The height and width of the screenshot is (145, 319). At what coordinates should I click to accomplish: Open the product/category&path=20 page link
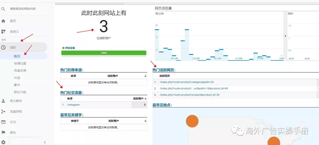(x=186, y=82)
